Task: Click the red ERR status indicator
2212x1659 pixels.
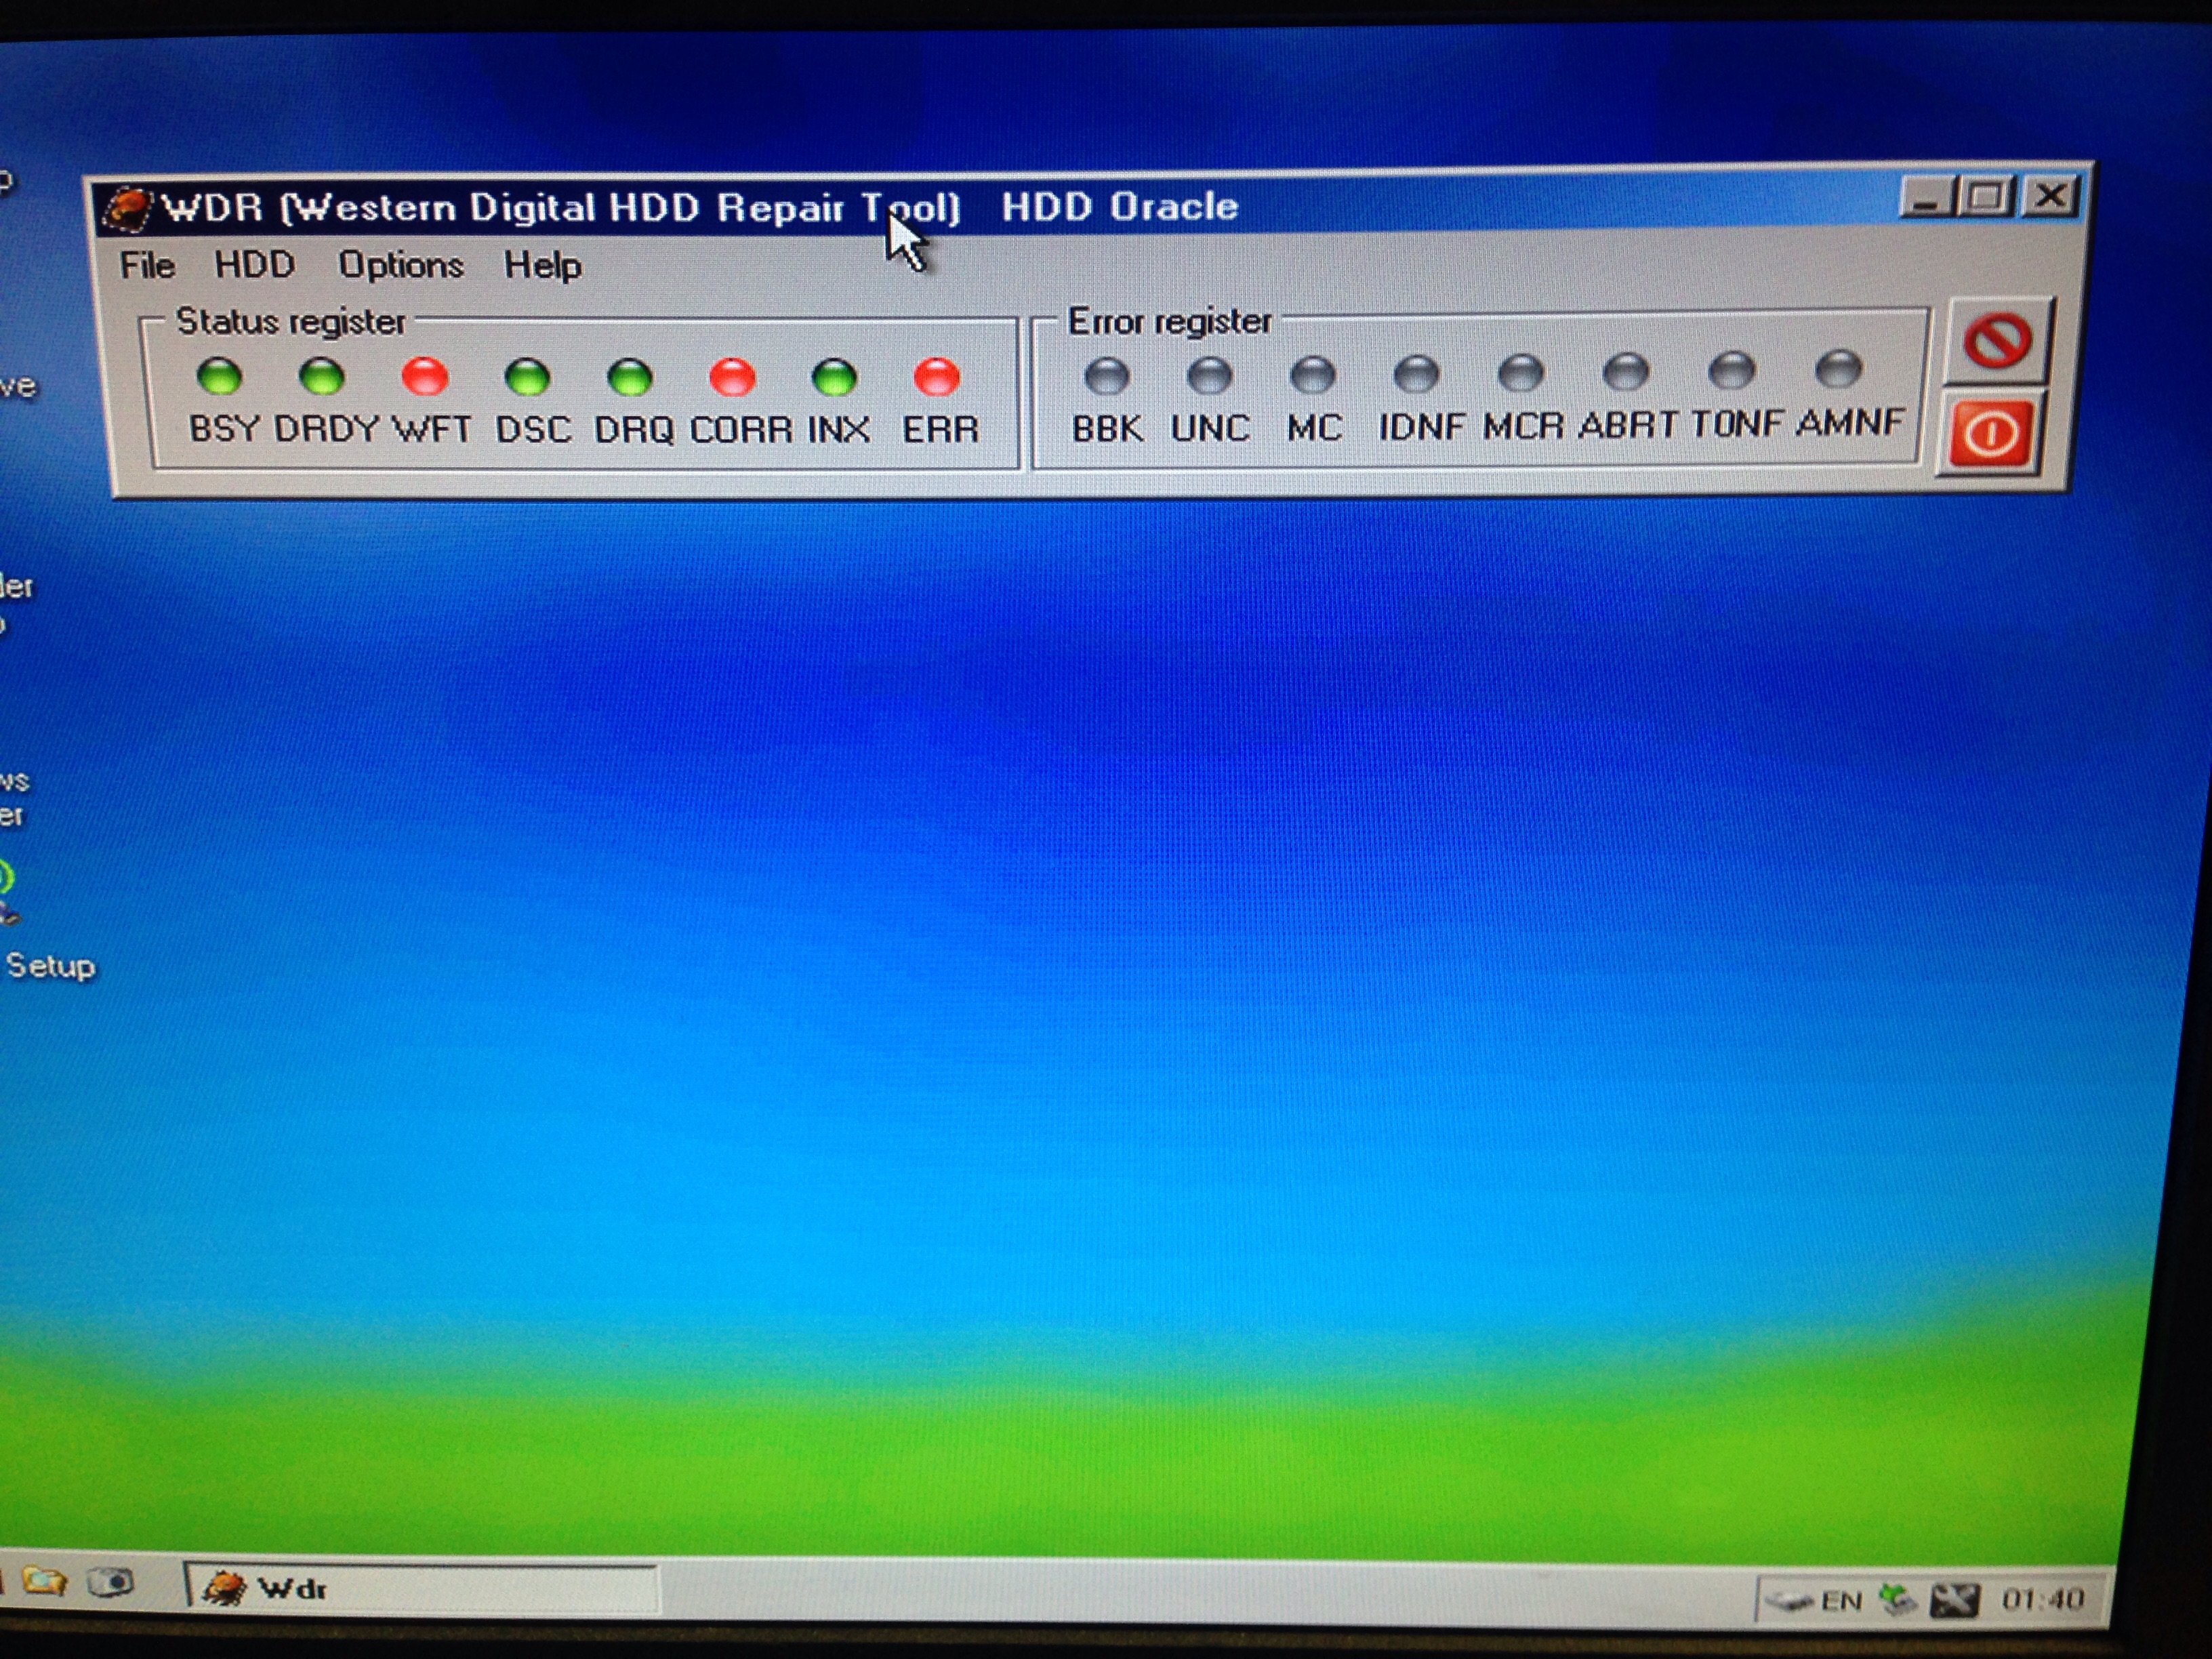Action: tap(937, 377)
